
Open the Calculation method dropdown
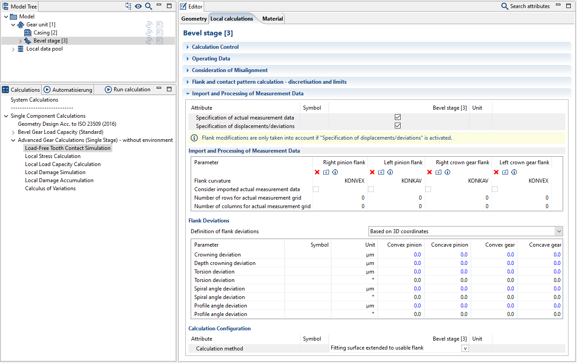(465, 348)
